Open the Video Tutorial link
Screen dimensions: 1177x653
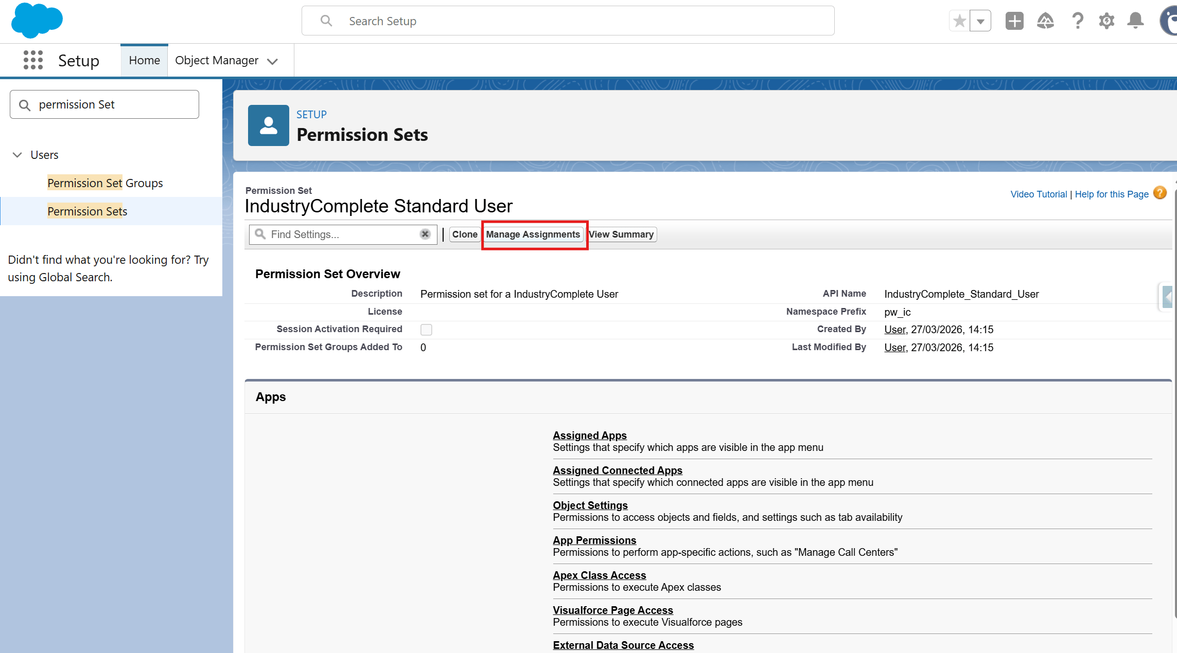(1039, 194)
